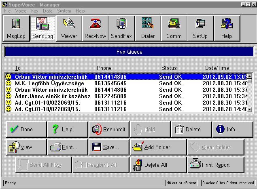Click the Delete All button
The height and width of the screenshot is (189, 257).
coord(158,165)
